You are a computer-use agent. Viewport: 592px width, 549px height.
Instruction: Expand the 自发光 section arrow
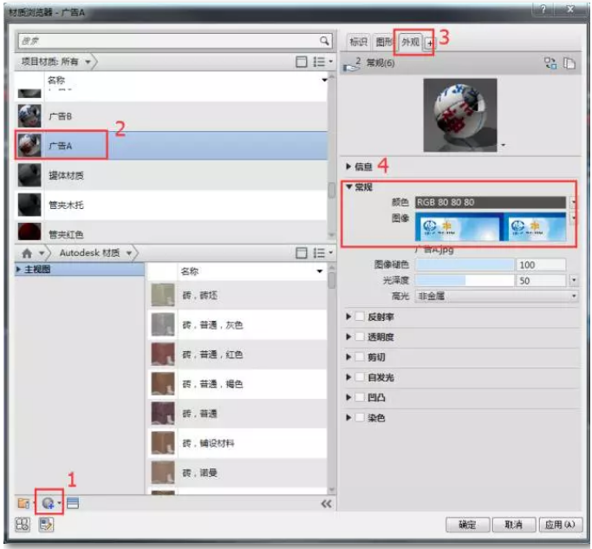coord(348,377)
